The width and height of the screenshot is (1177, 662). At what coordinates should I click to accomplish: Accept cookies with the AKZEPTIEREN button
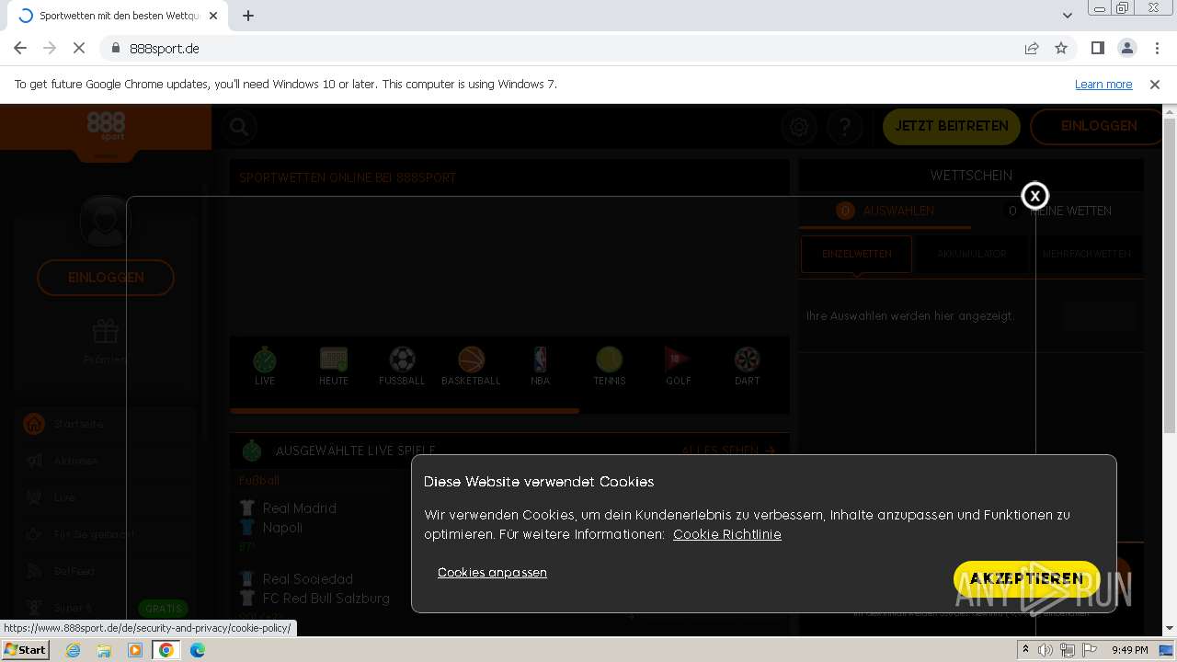tap(1026, 578)
